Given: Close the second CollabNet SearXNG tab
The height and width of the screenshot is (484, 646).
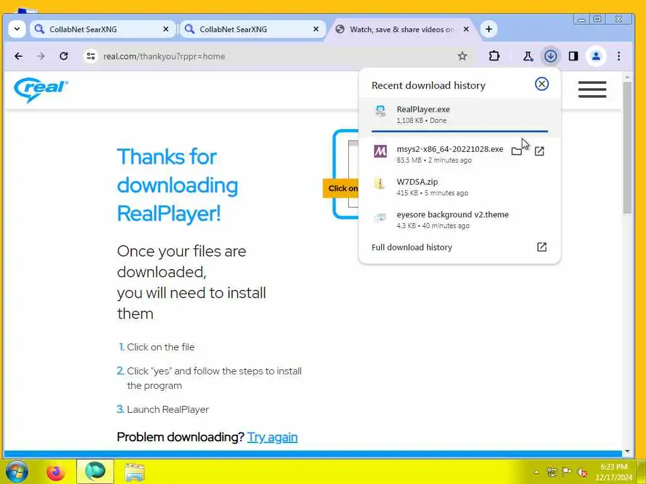Looking at the screenshot, I should pyautogui.click(x=316, y=29).
